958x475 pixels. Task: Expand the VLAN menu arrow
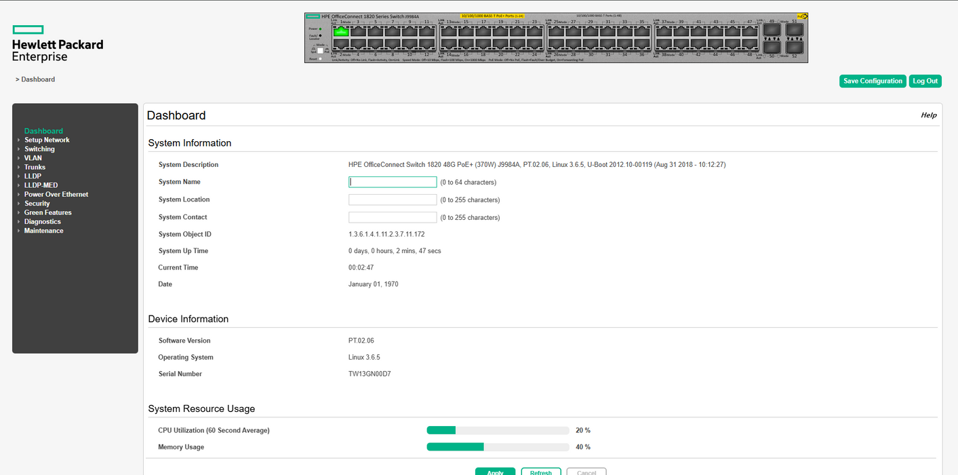[18, 158]
